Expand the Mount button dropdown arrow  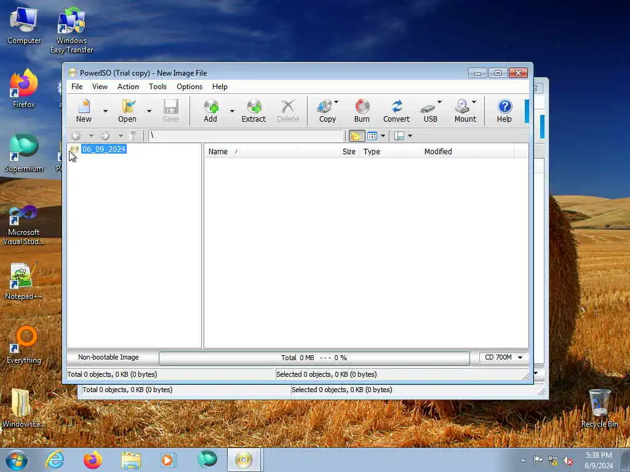(474, 102)
